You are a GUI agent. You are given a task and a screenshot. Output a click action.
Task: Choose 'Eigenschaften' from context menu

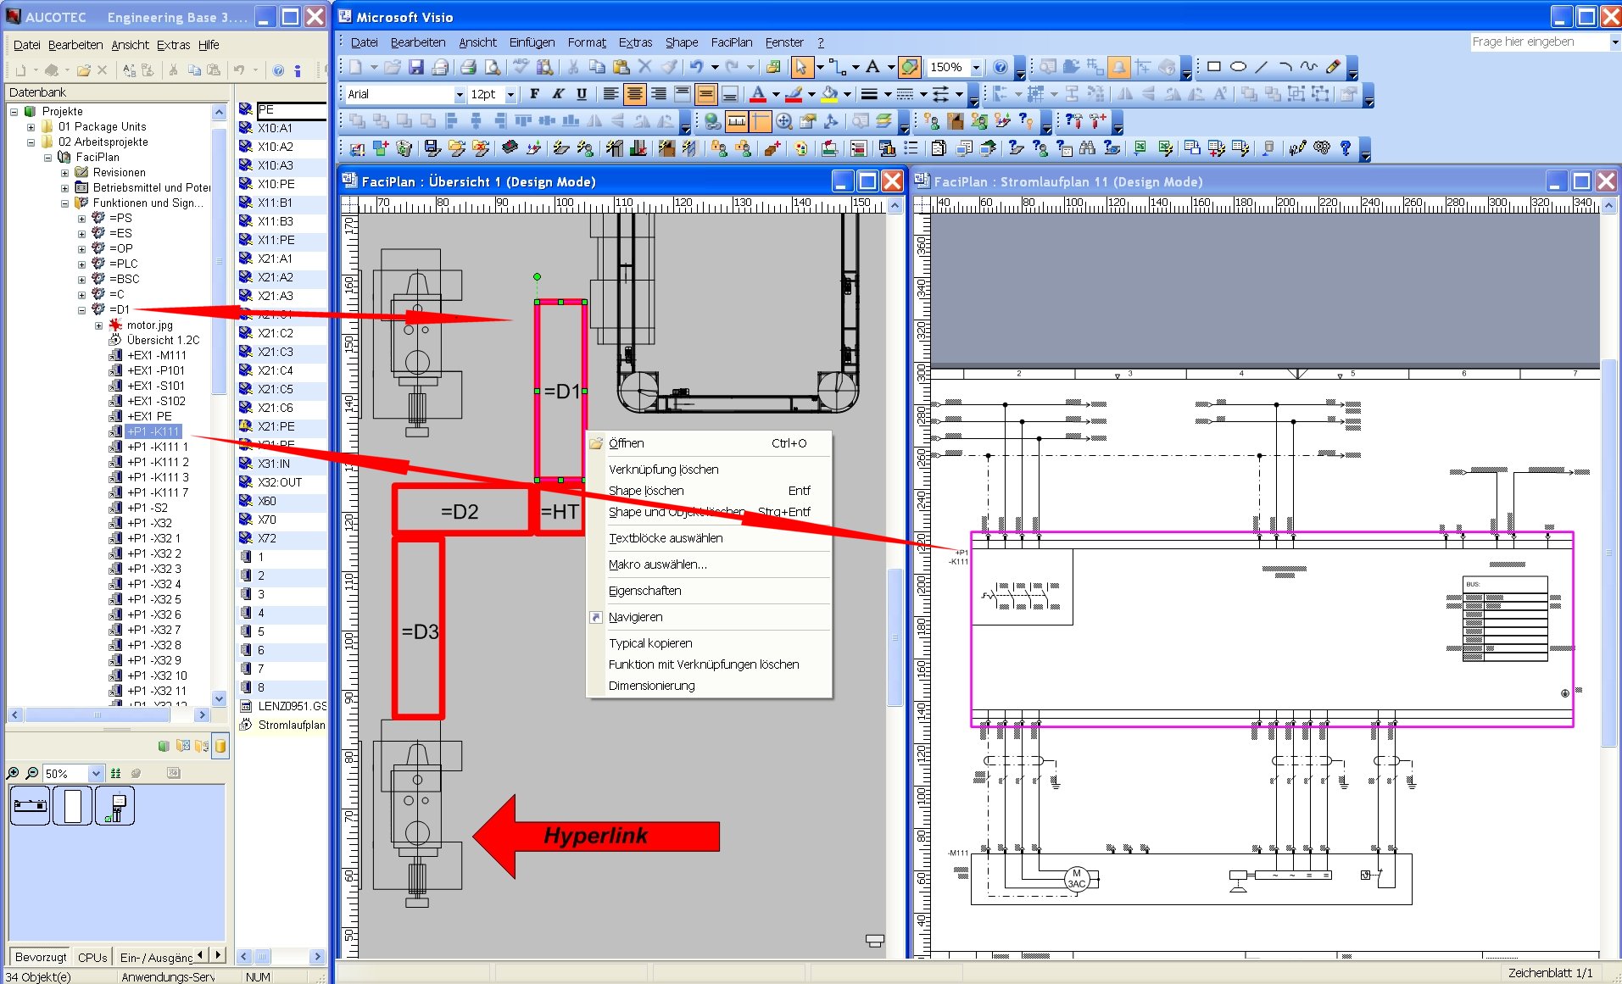pos(644,591)
